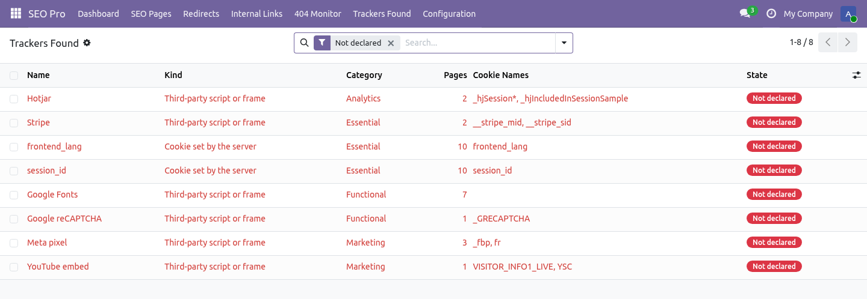
Task: Sort by the Pages column header
Action: pyautogui.click(x=455, y=75)
